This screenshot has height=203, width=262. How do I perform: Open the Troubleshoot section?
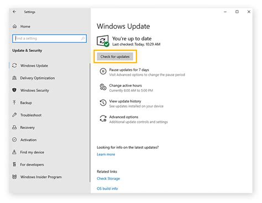click(x=31, y=115)
